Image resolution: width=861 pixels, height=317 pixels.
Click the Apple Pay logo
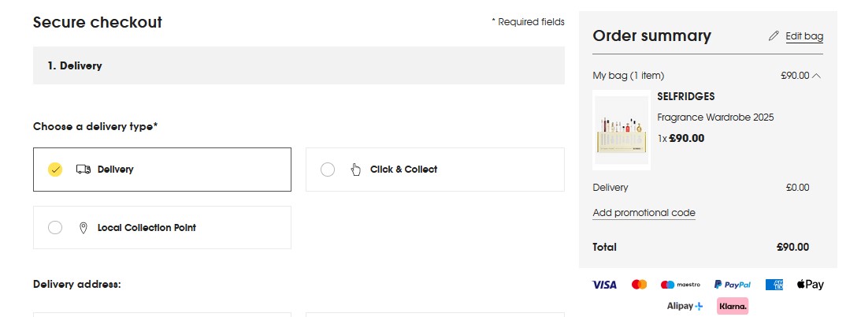[810, 285]
